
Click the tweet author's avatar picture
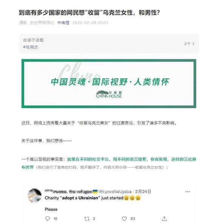35,195
